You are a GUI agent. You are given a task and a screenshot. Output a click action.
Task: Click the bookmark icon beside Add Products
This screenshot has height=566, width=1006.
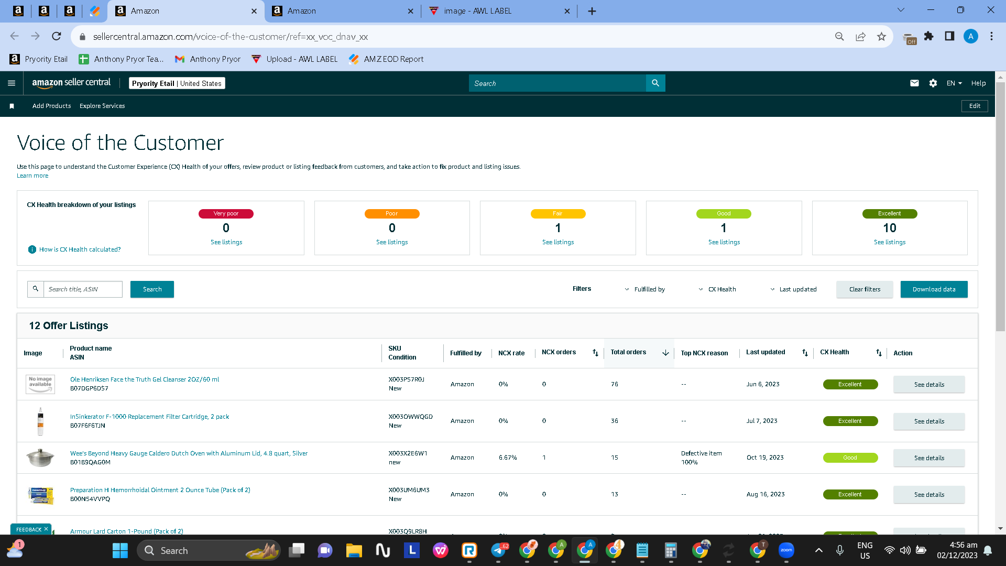click(x=12, y=106)
